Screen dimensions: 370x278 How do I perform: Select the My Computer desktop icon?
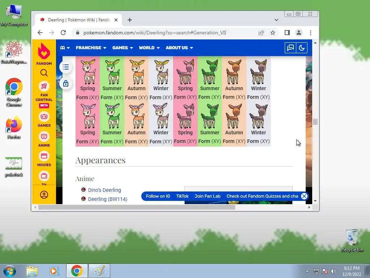point(14,15)
